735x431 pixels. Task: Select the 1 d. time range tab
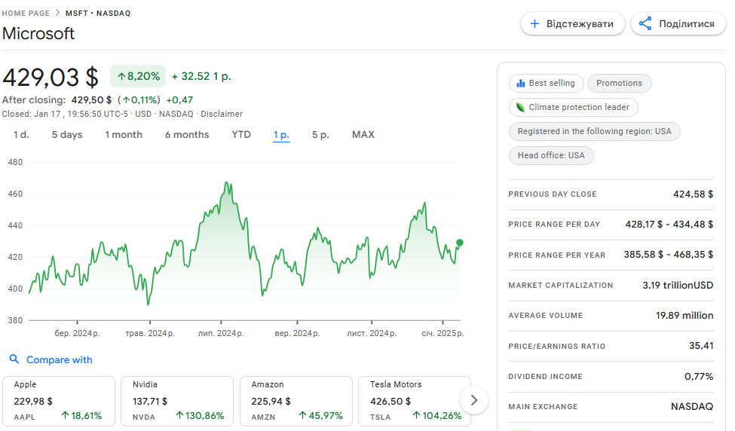(21, 135)
